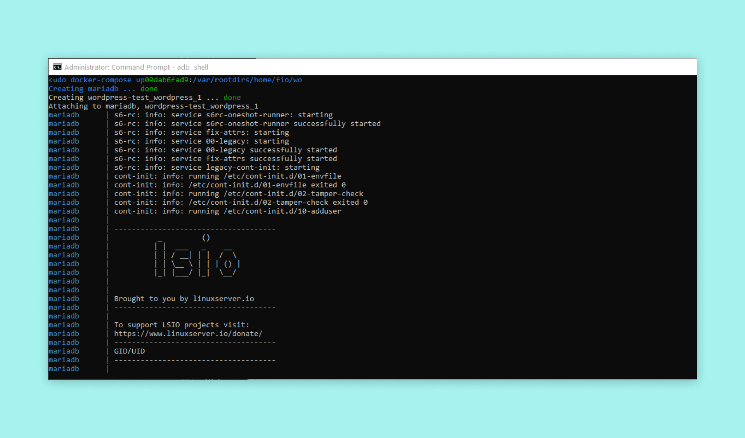Click the 'Attaching to mariadb' line
Screen dimensions: 745x438
click(x=153, y=106)
